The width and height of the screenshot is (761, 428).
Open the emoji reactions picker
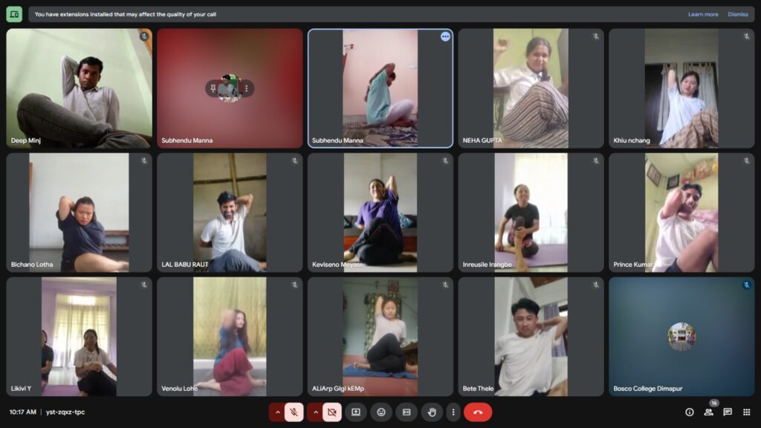(x=381, y=412)
